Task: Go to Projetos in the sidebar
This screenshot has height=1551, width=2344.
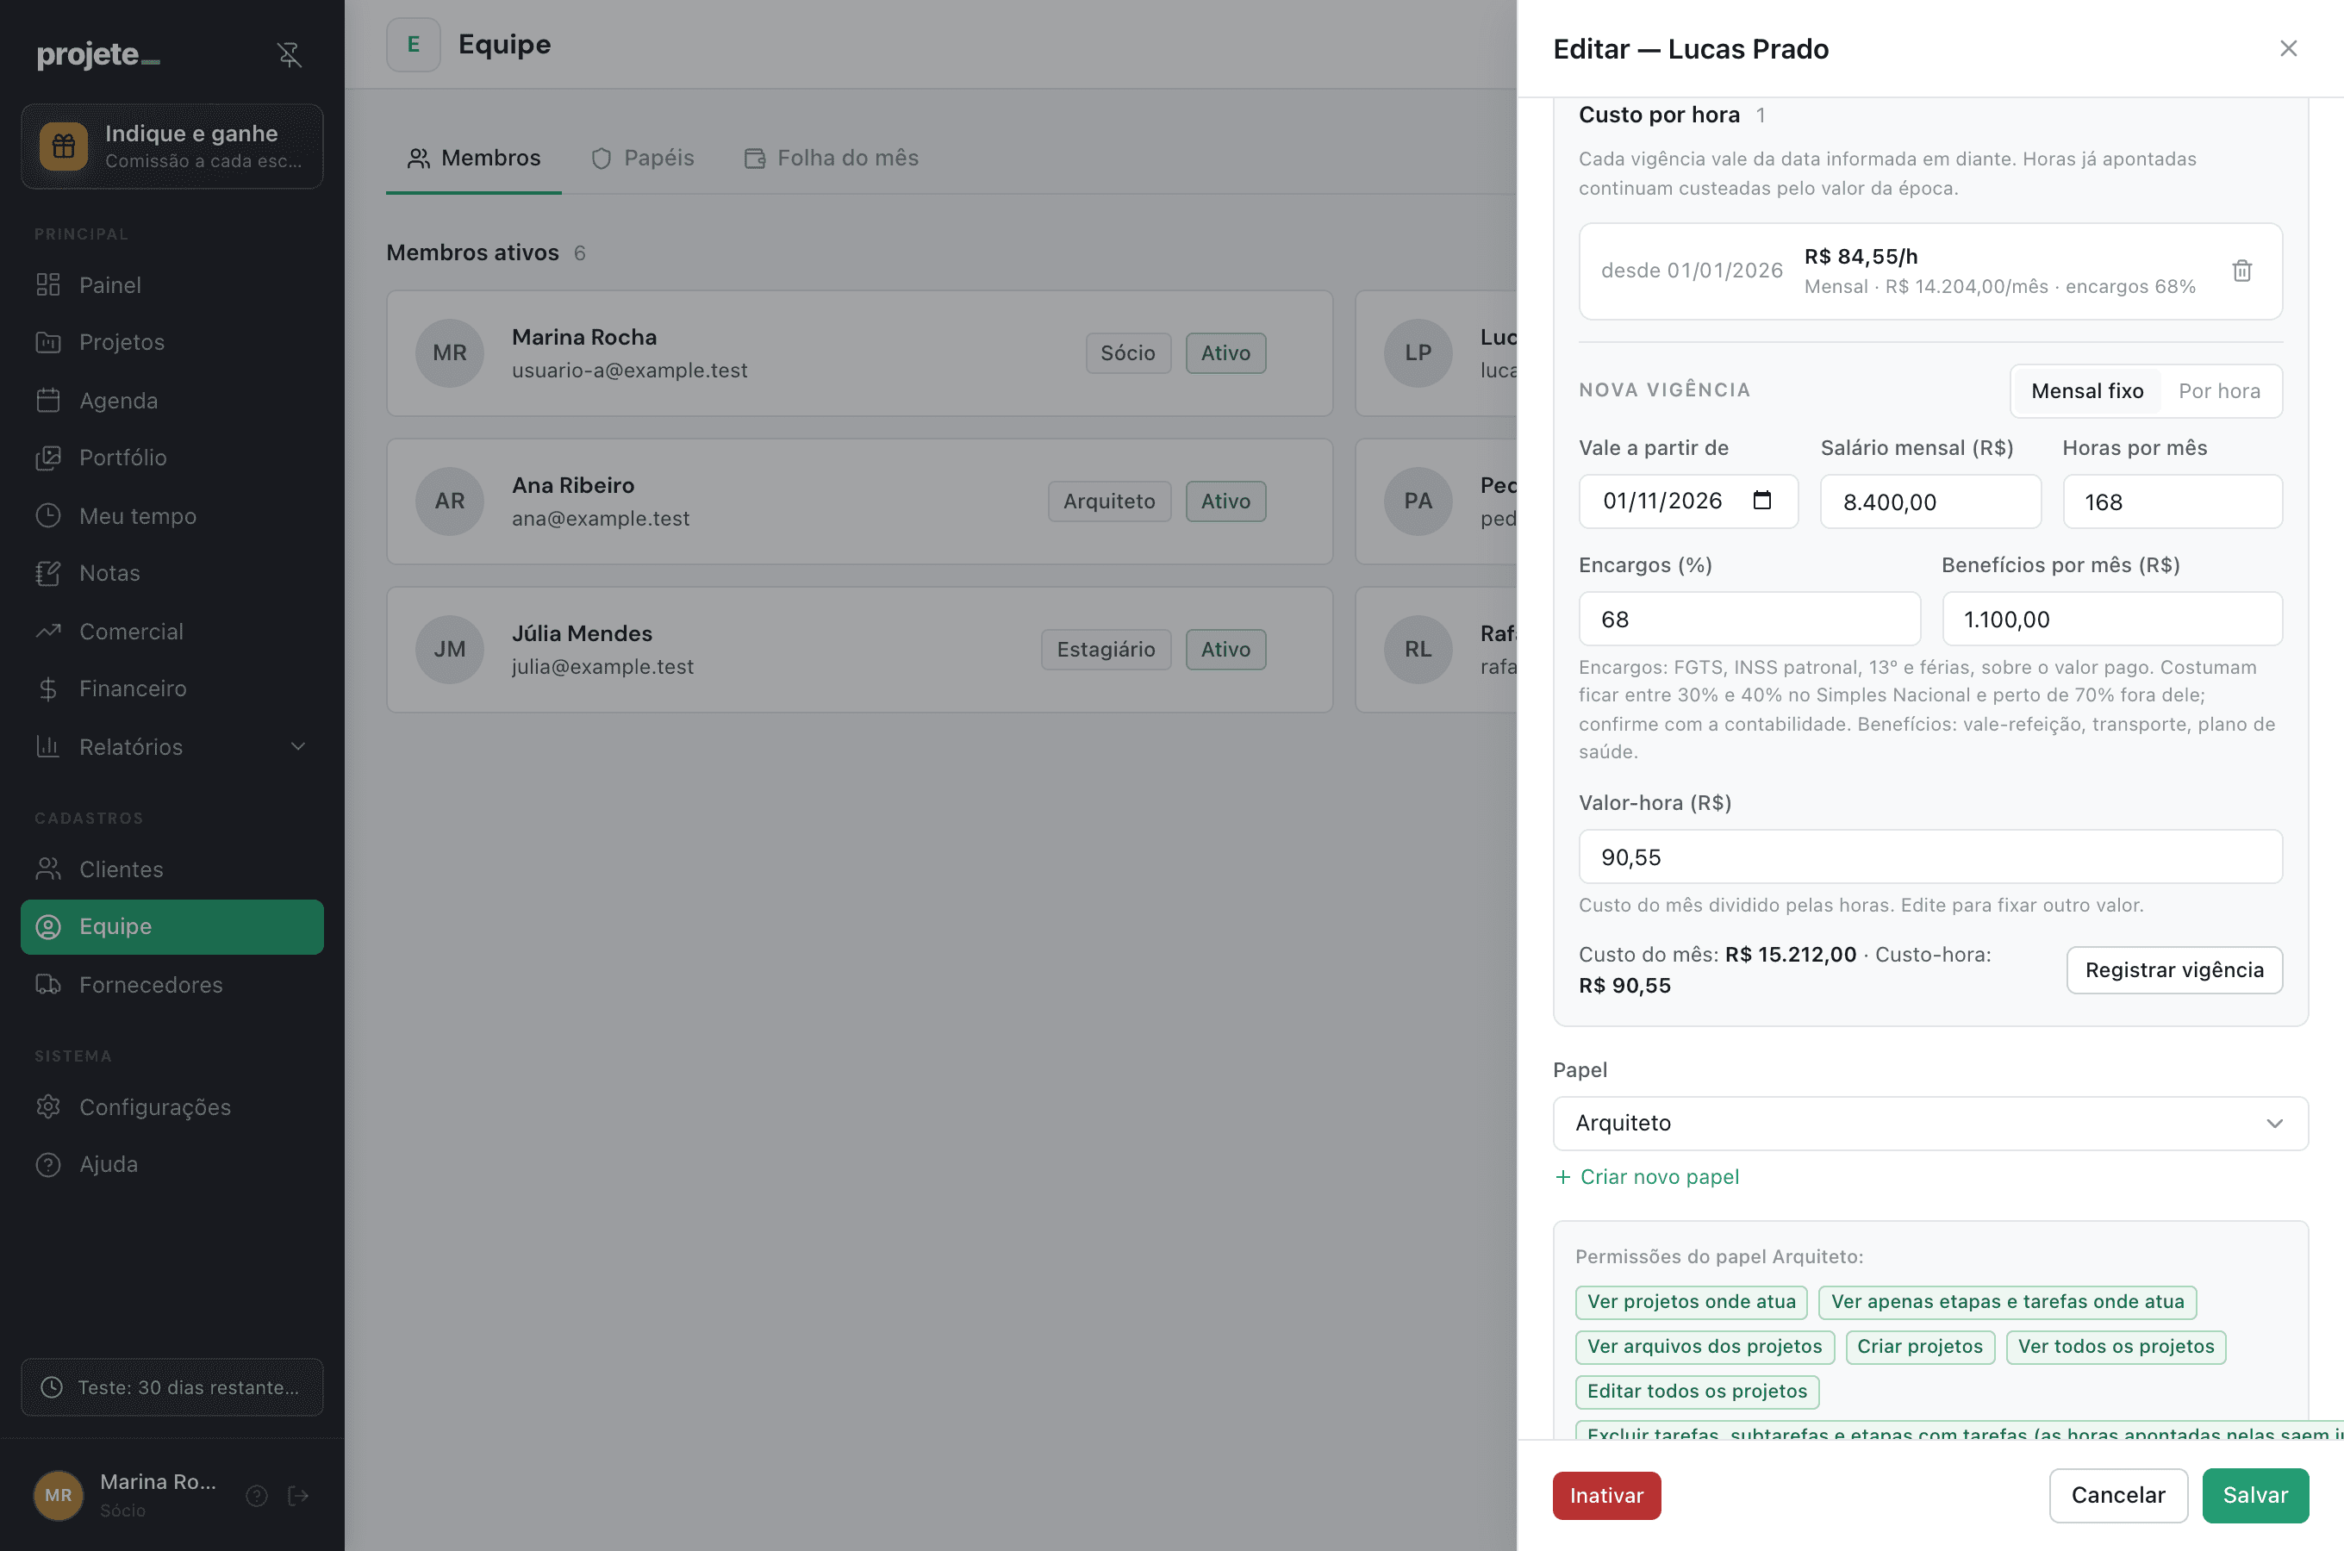Action: (x=172, y=342)
